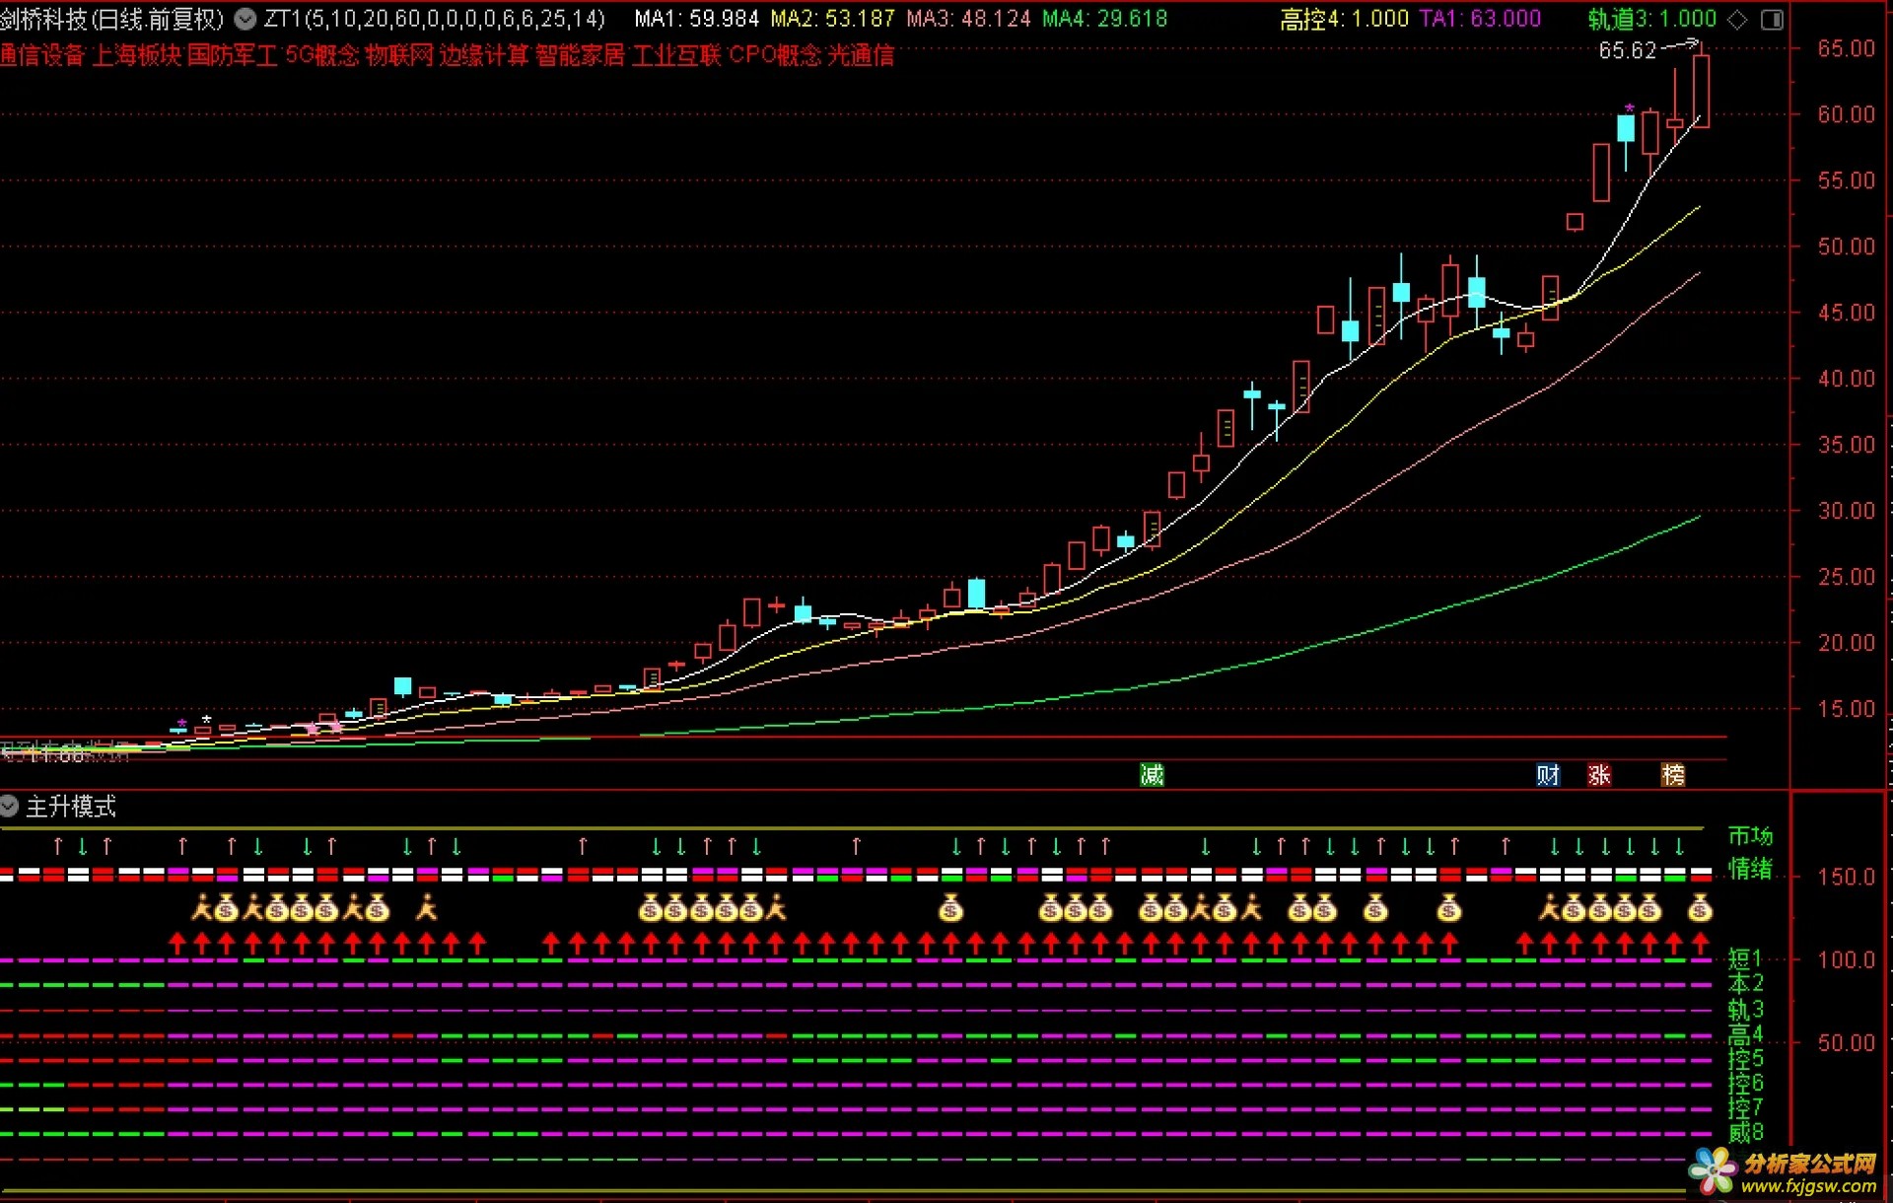Open the 5G概念 concept tag
The height and width of the screenshot is (1203, 1893).
coord(321,55)
